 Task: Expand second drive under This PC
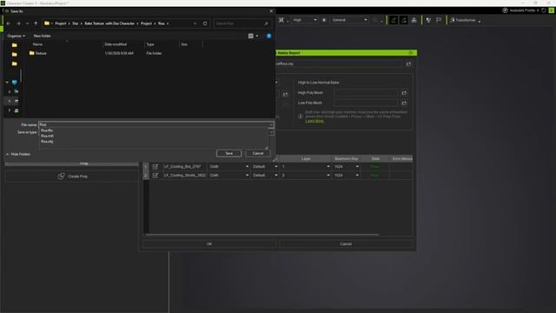tap(10, 101)
